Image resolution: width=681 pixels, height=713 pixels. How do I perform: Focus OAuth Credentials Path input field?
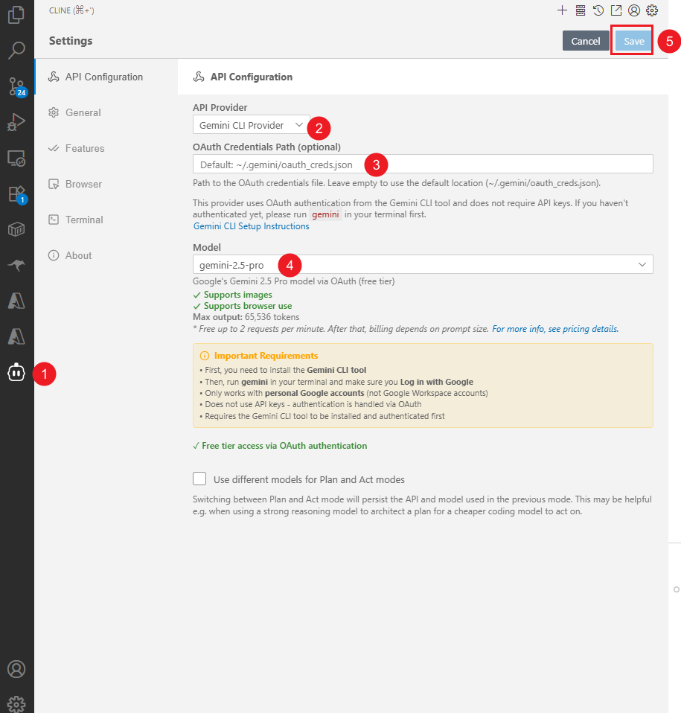coord(423,164)
